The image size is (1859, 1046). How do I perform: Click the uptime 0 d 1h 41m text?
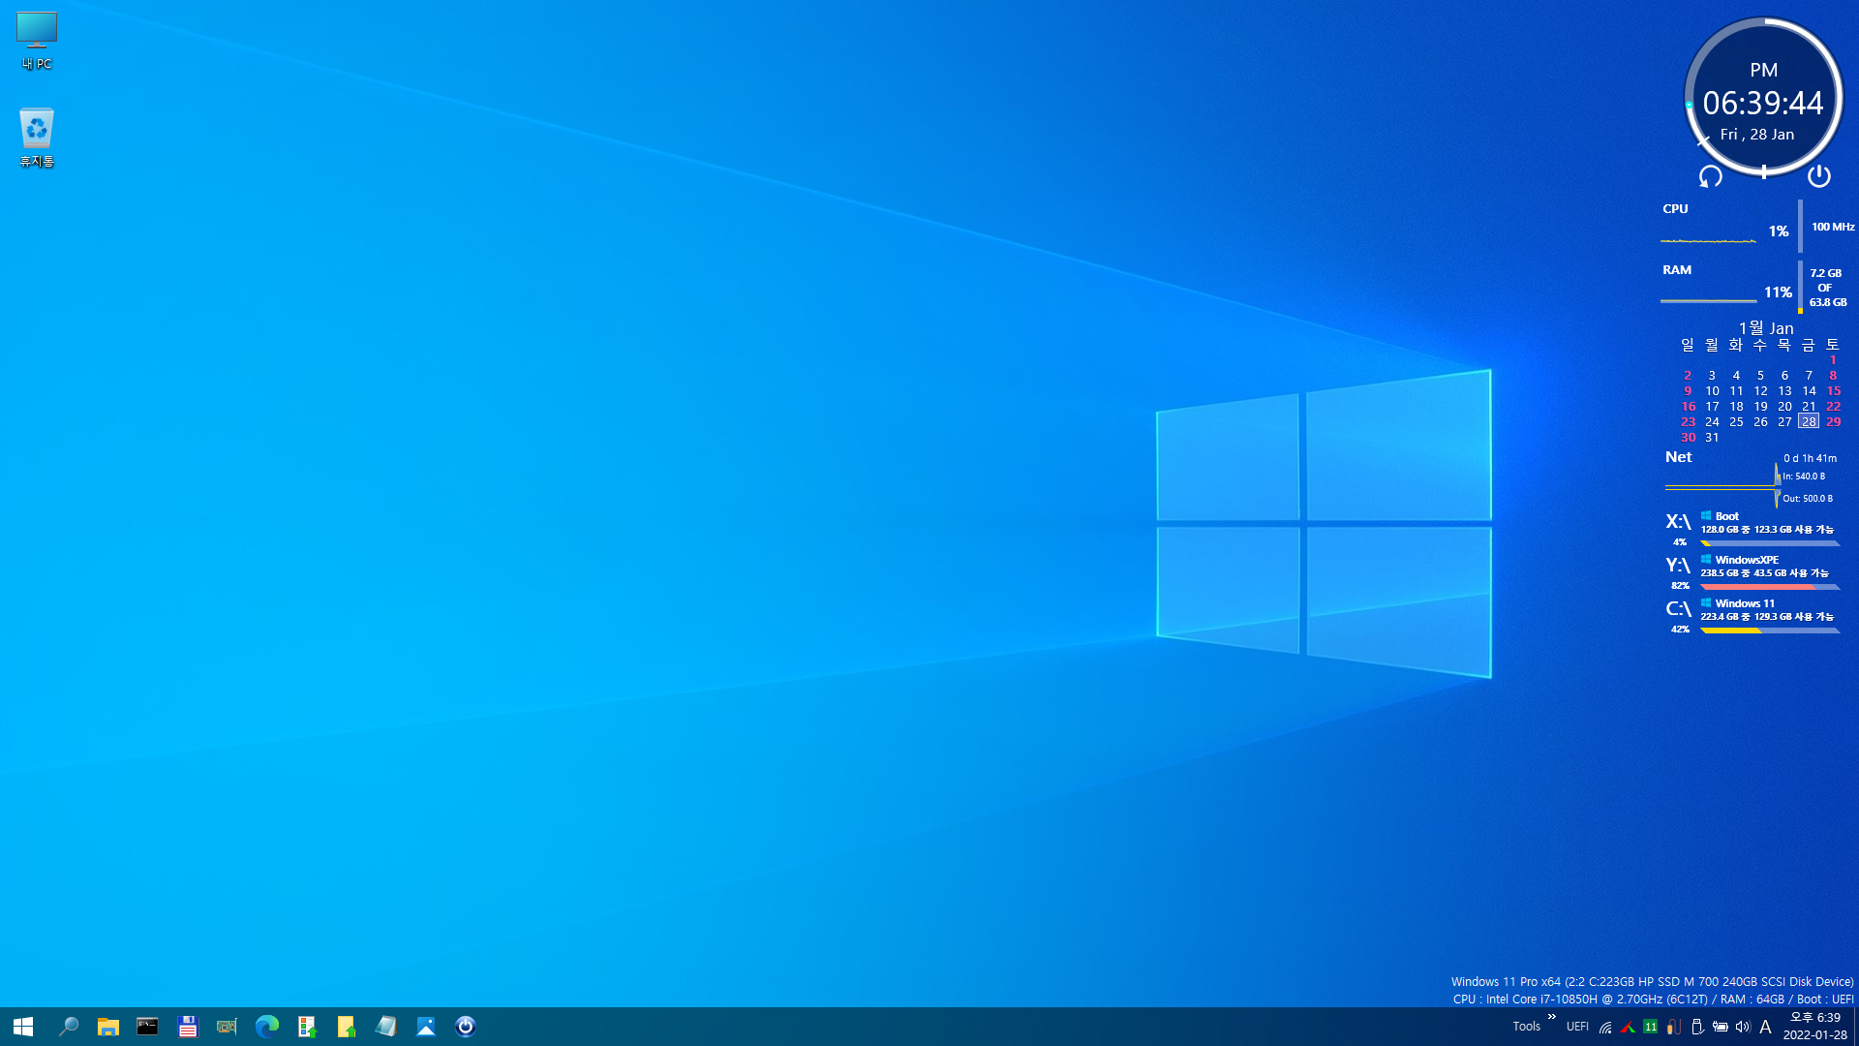1810,458
